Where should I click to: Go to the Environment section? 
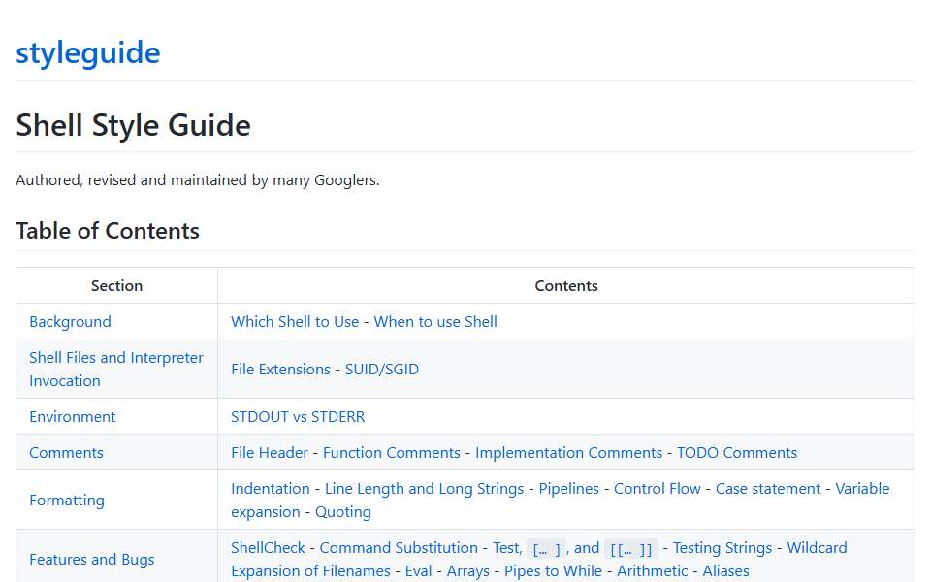click(x=73, y=417)
